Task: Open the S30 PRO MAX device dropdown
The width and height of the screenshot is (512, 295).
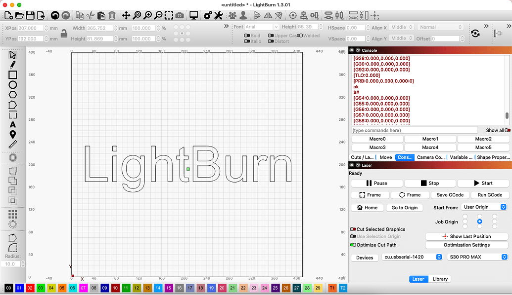Action: coord(477,257)
